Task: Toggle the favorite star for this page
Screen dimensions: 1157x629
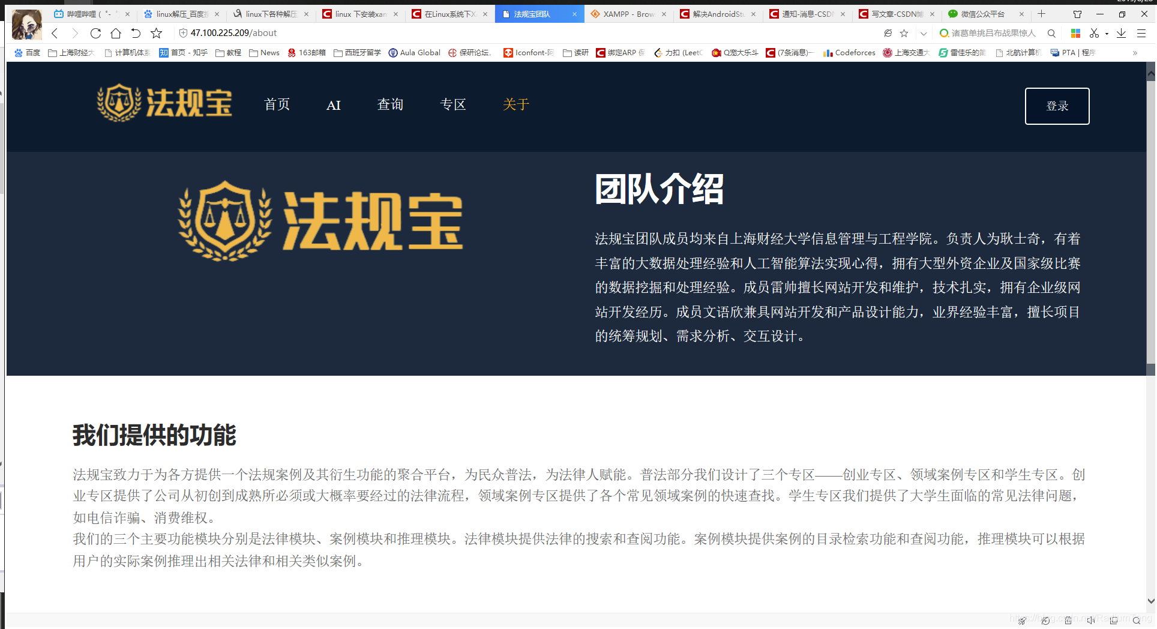Action: [904, 33]
